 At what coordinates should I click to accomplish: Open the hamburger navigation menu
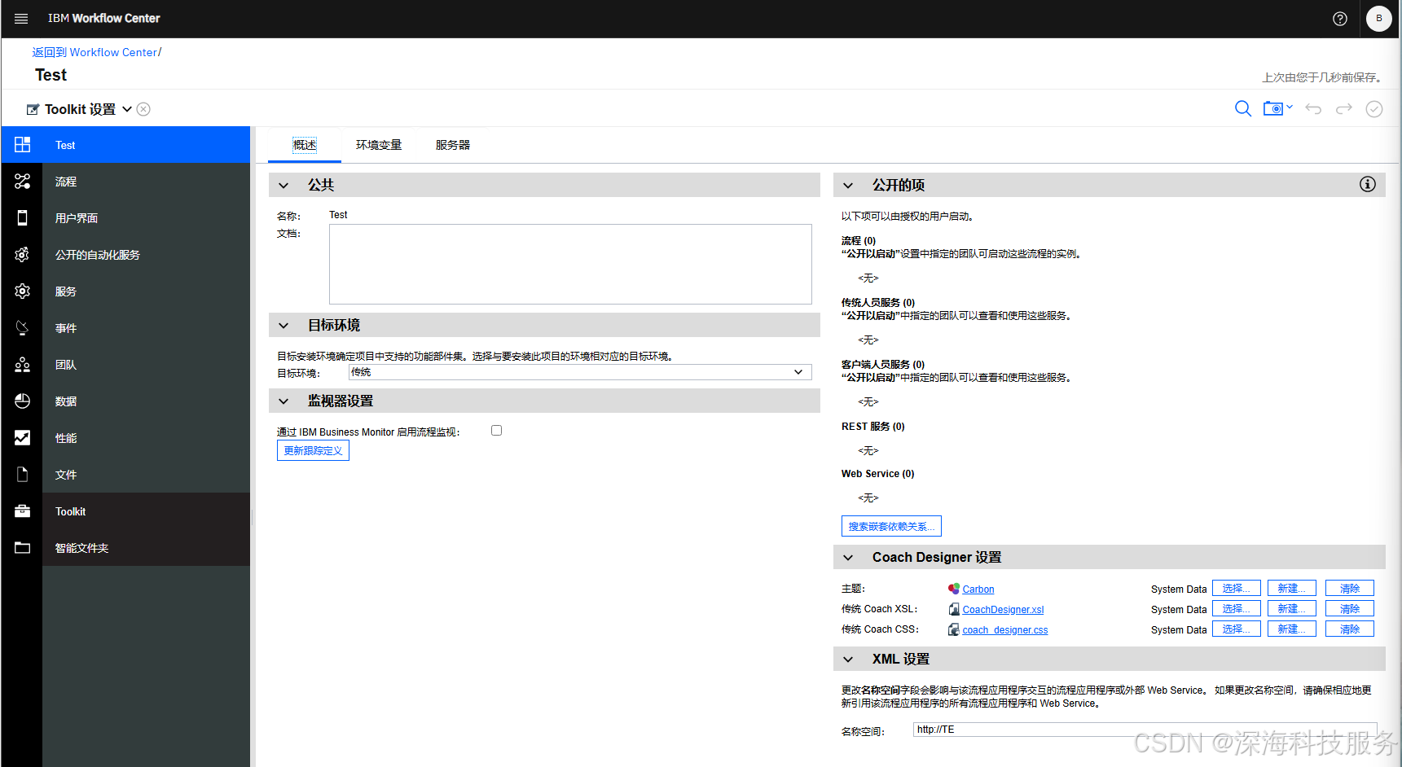pyautogui.click(x=21, y=19)
